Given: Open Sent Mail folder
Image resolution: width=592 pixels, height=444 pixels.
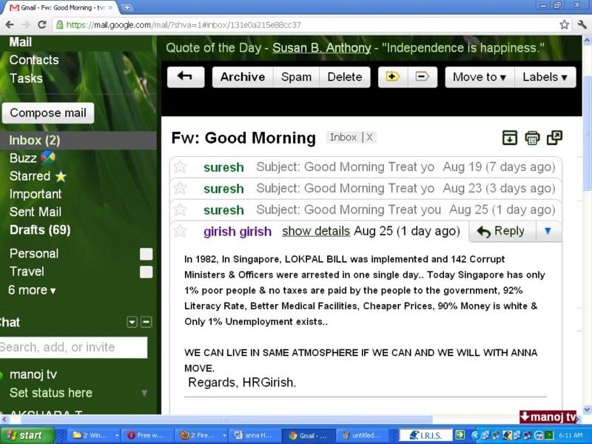Looking at the screenshot, I should (x=35, y=212).
